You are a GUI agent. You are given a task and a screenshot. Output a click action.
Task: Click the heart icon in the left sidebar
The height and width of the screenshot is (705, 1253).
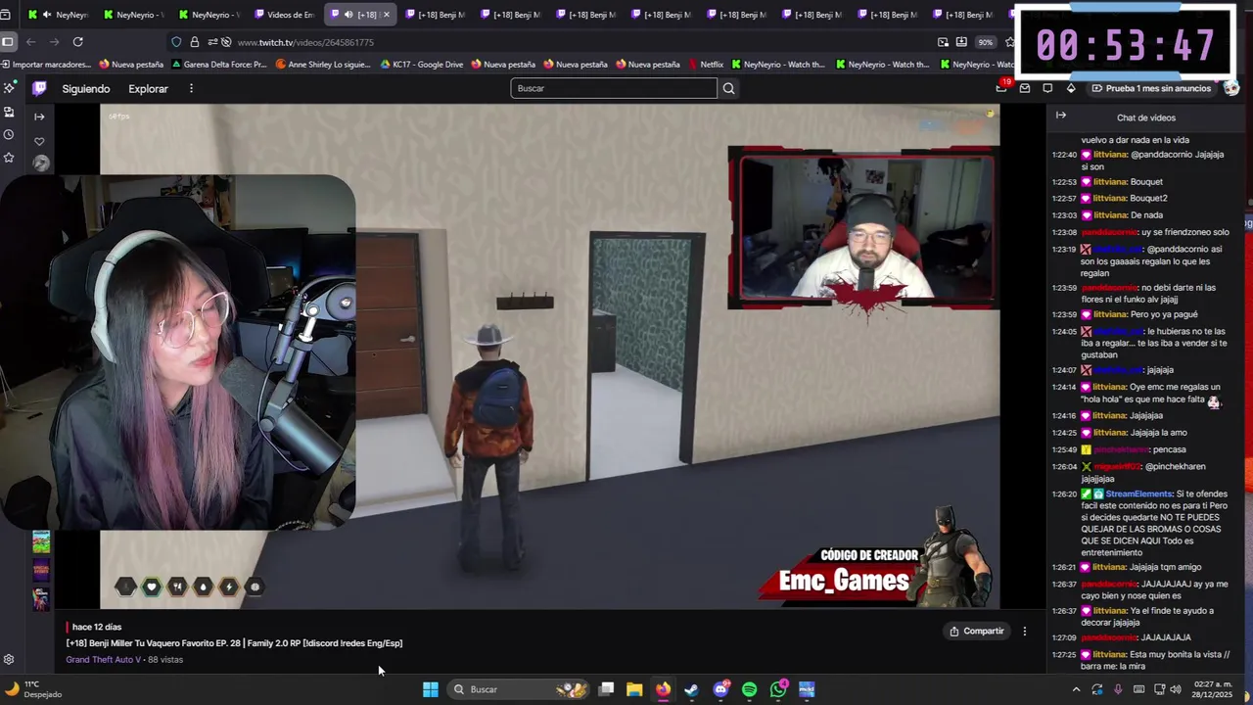(x=39, y=141)
